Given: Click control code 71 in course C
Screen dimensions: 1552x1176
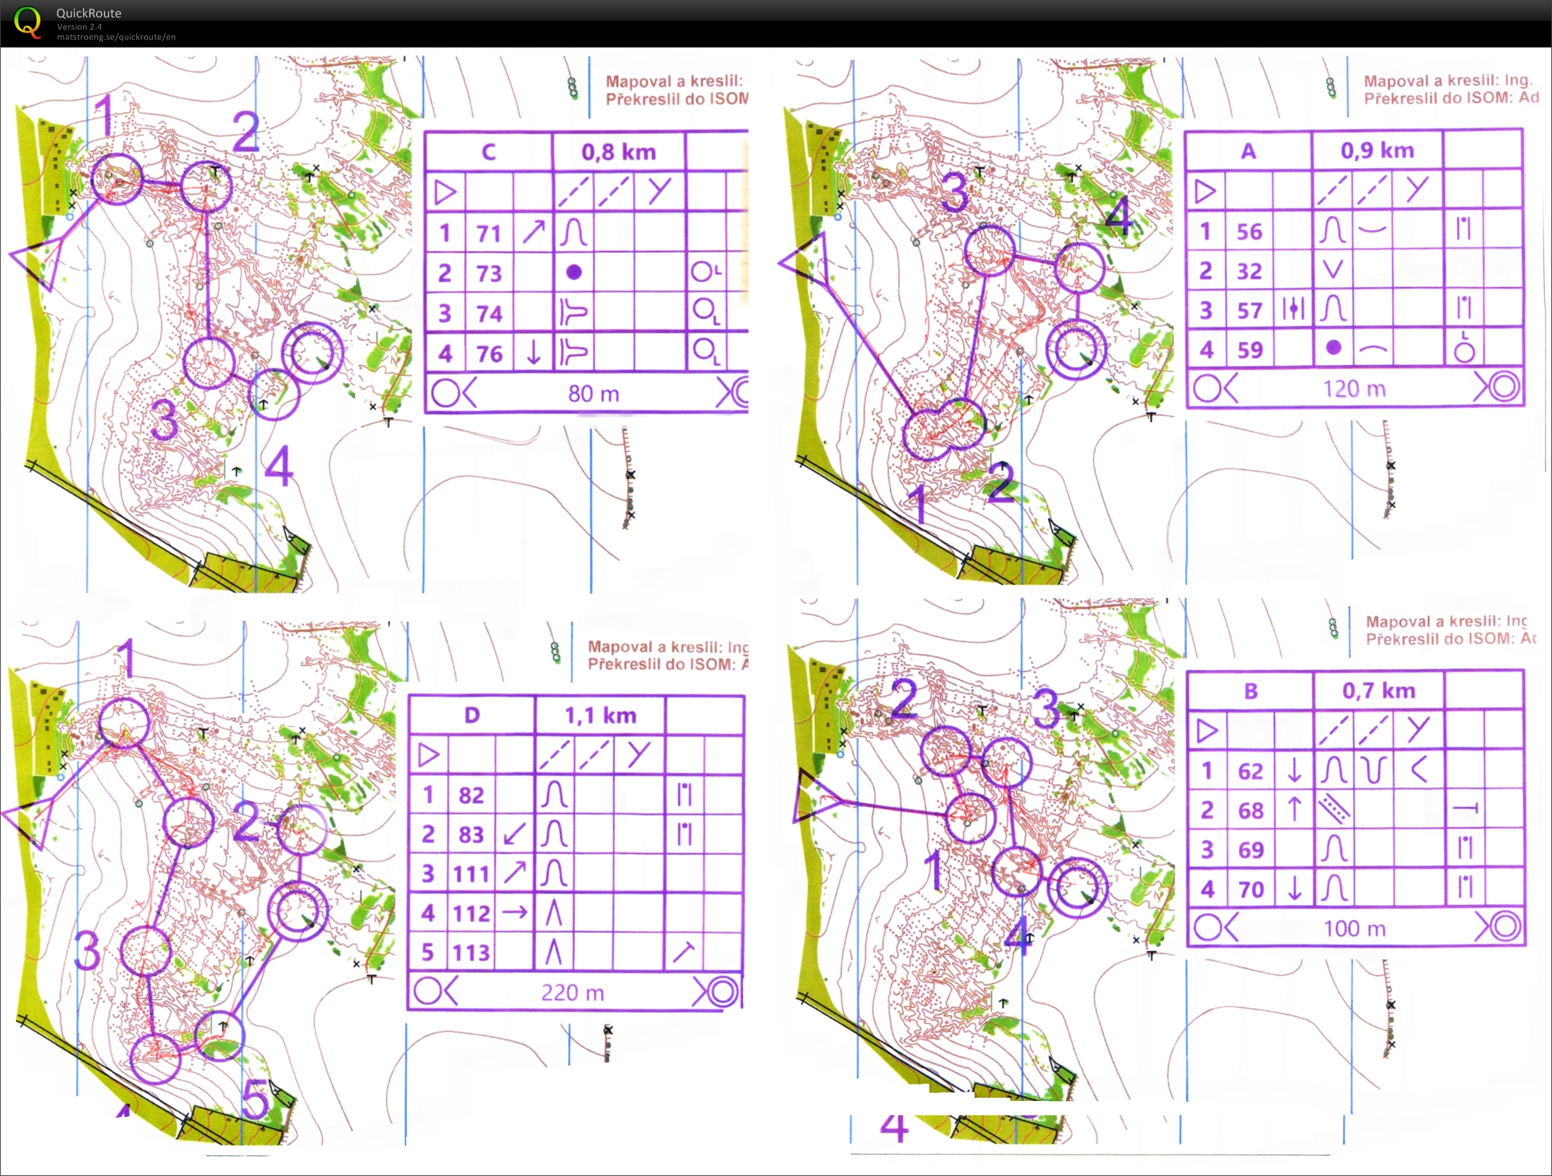Looking at the screenshot, I should click(x=488, y=233).
